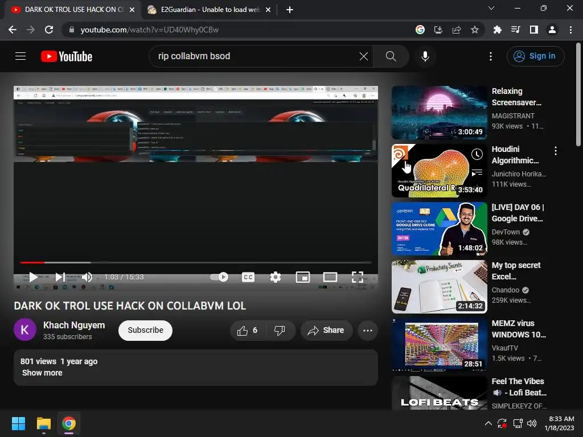
Task: Open the YouTube guide hamburger menu
Action: point(20,56)
